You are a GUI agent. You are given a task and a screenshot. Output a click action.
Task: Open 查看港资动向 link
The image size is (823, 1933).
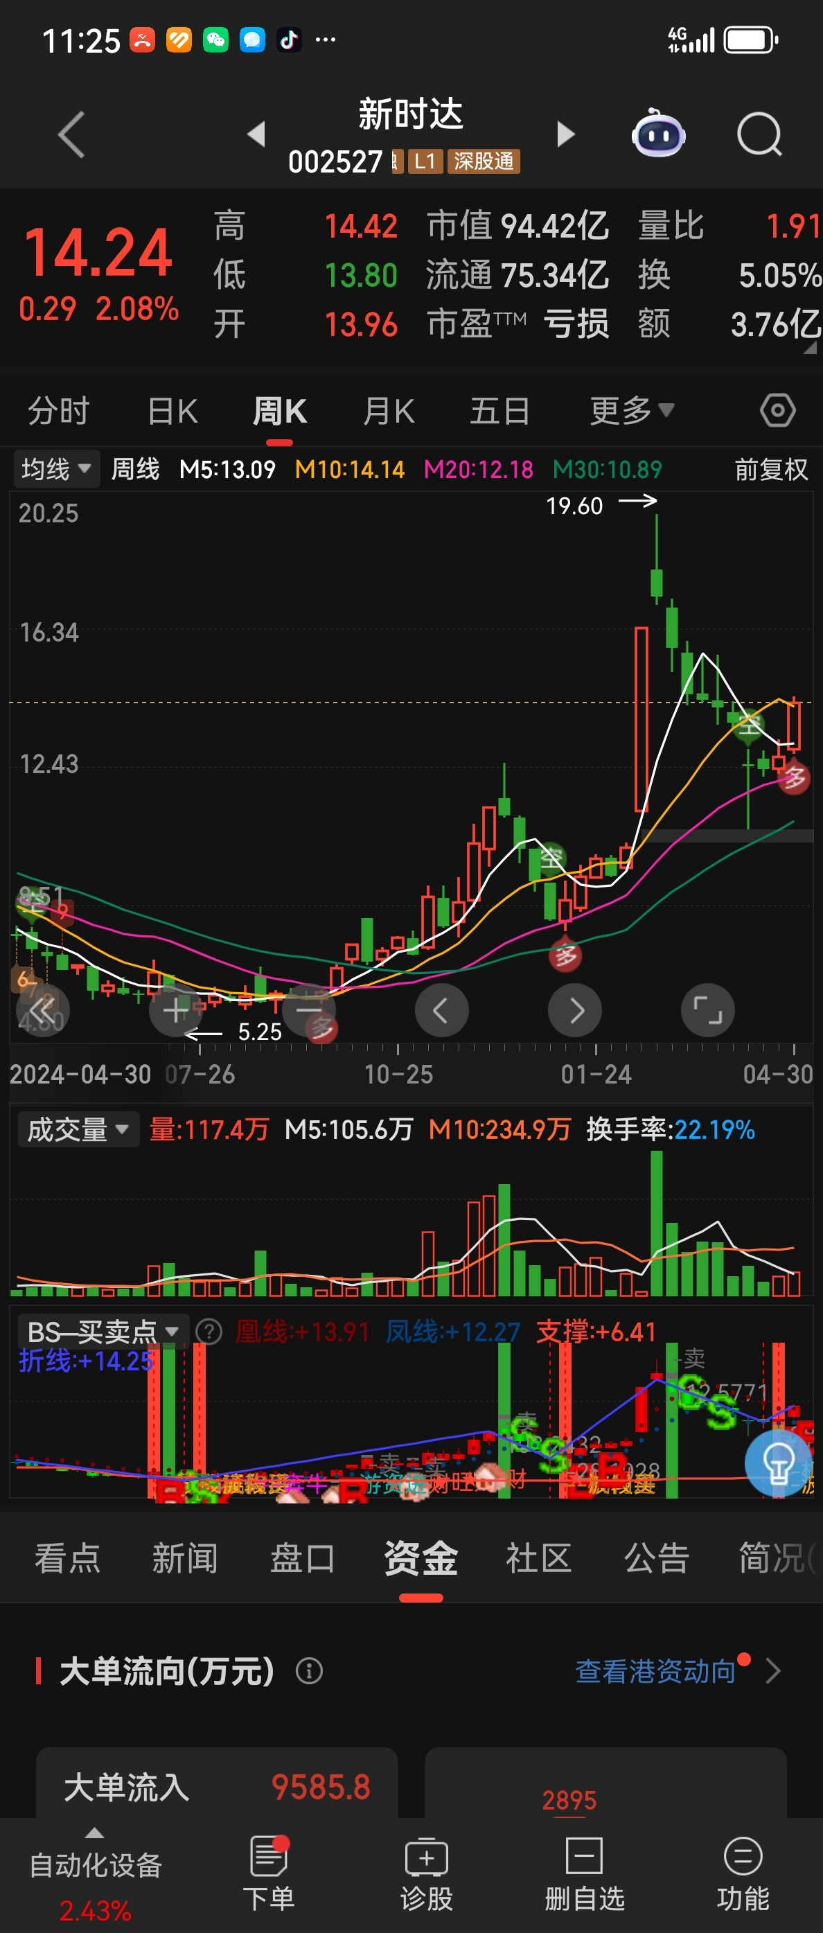click(656, 1671)
